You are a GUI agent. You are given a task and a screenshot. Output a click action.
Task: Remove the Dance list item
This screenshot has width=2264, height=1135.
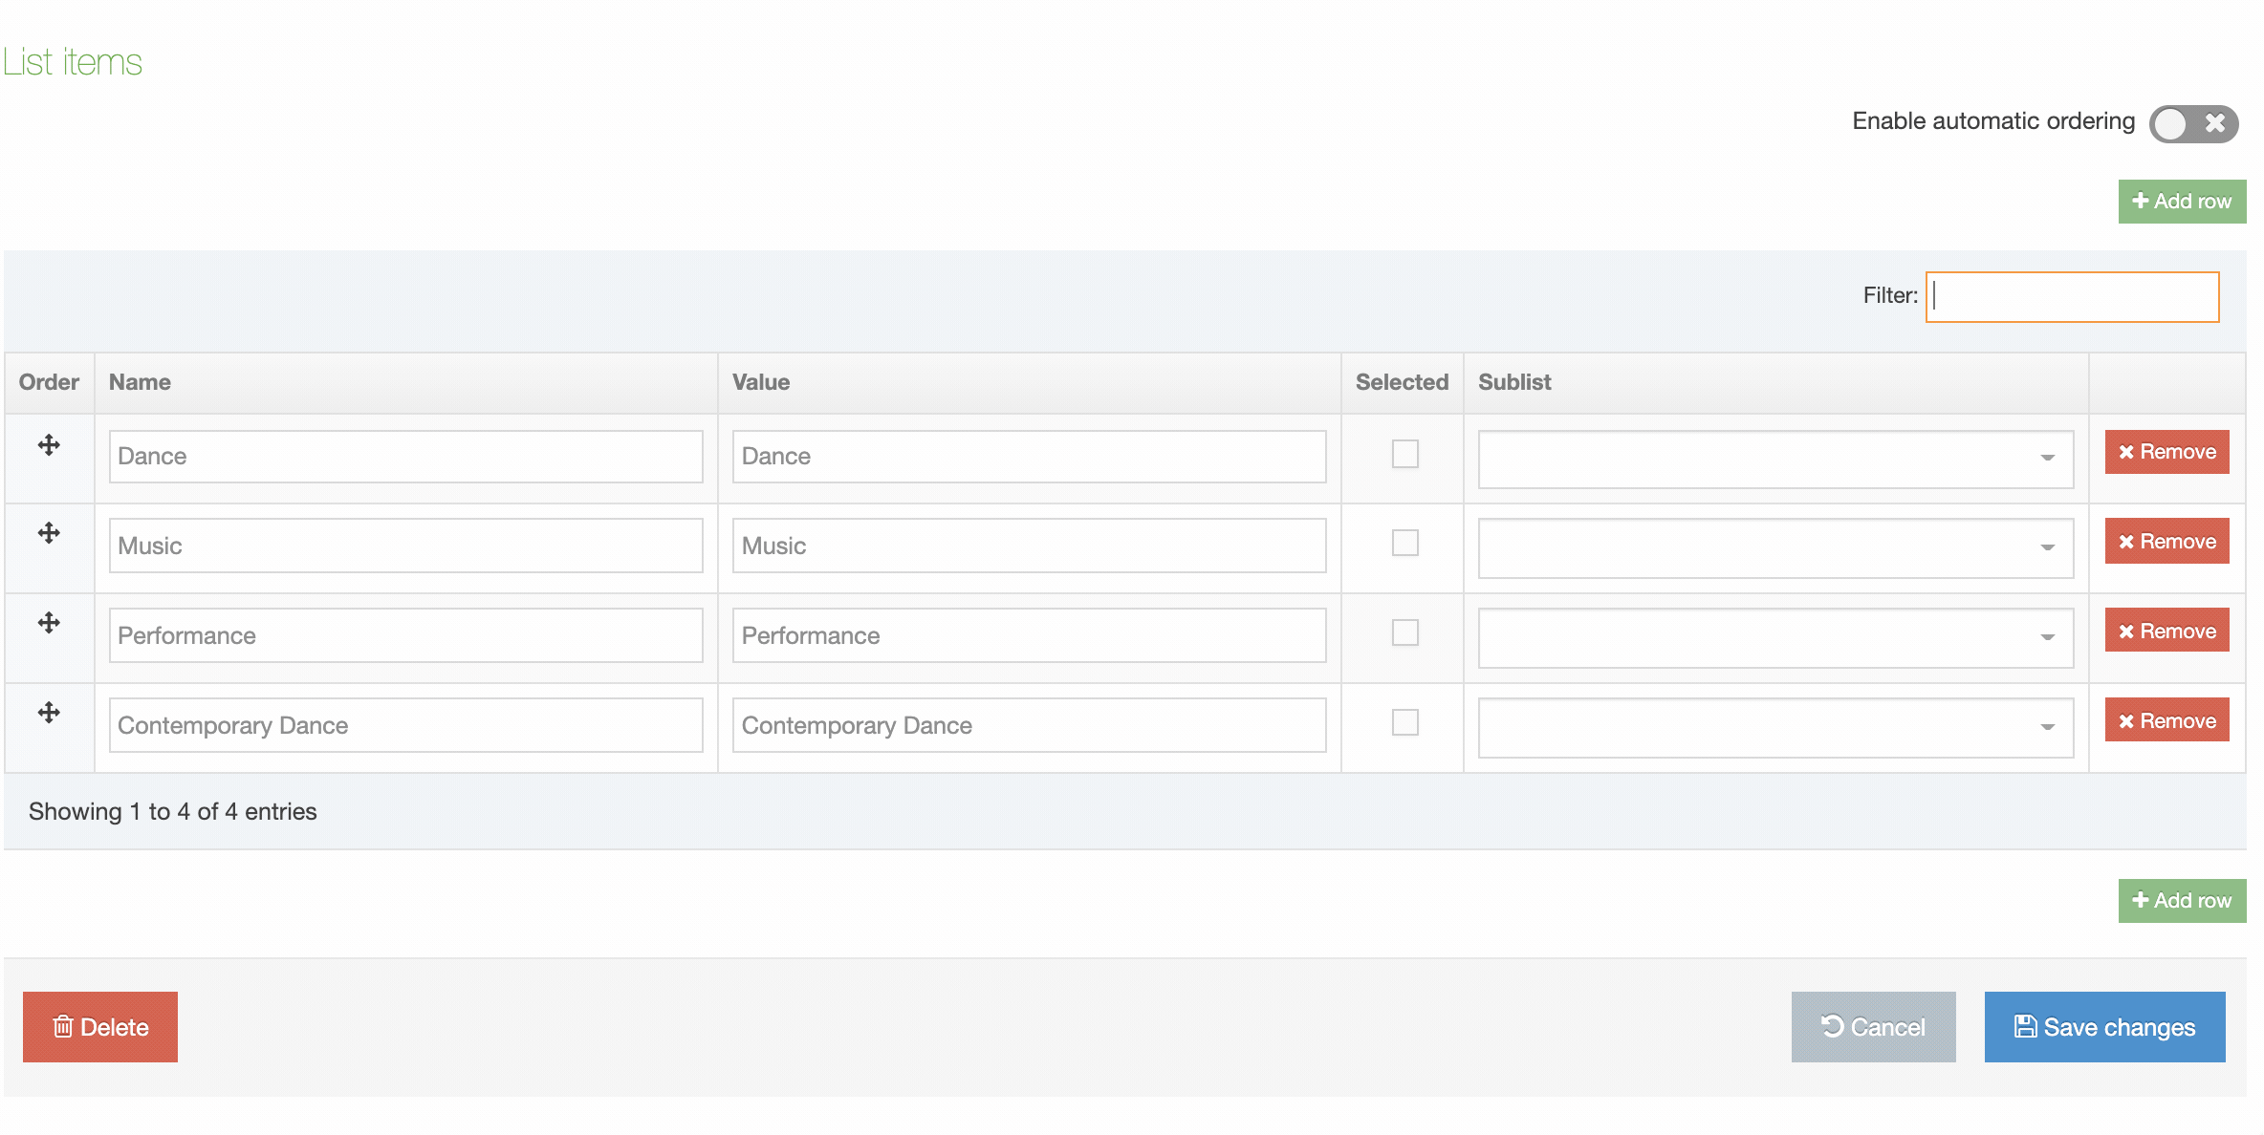(x=2166, y=452)
